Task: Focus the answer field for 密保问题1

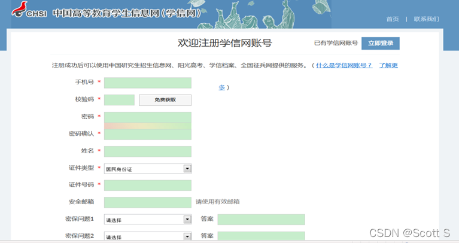Action: [261, 220]
